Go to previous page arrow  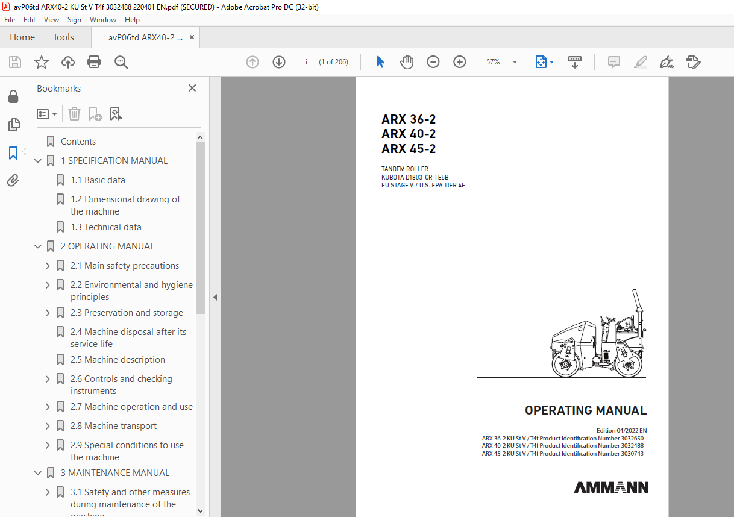point(253,62)
